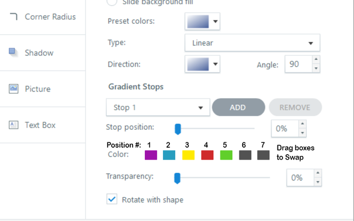354x221 pixels.
Task: Click the Stop position slider handle
Action: [x=177, y=129]
